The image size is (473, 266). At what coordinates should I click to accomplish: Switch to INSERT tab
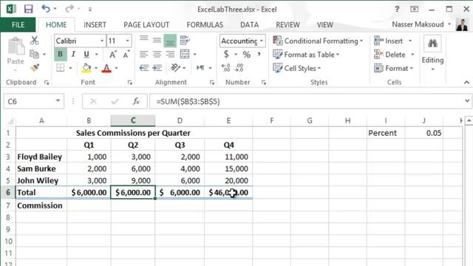[95, 24]
